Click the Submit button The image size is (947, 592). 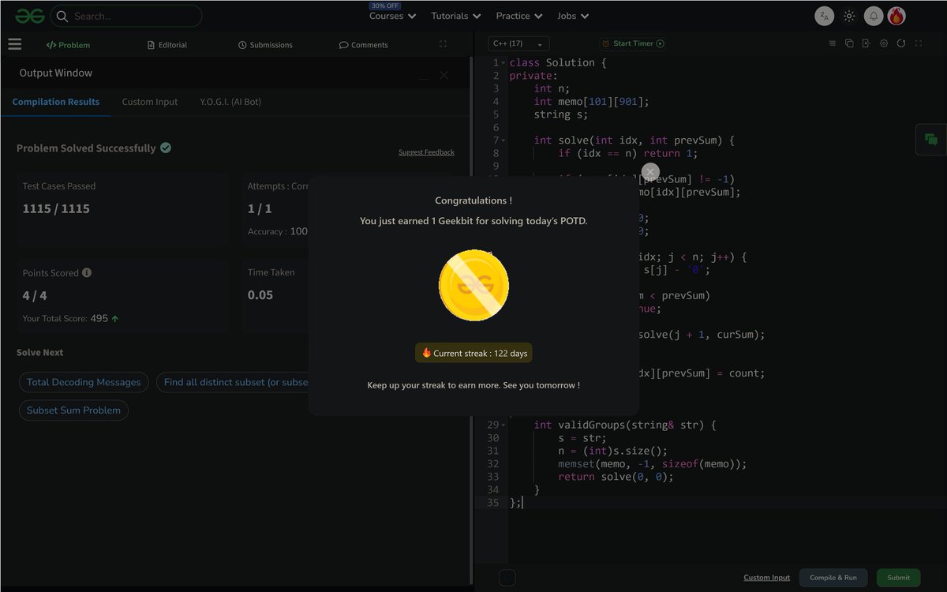point(898,578)
